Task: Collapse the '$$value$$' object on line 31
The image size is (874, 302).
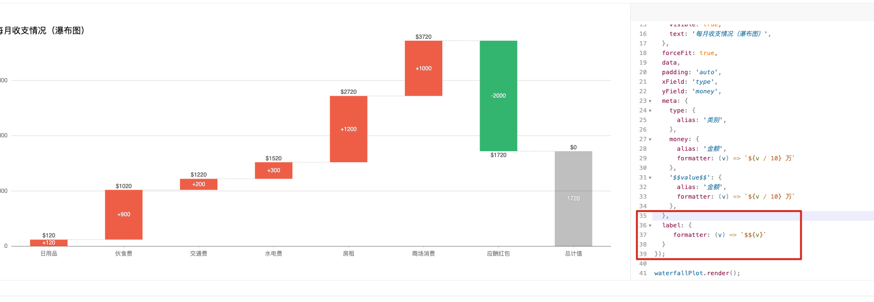Action: coord(649,177)
